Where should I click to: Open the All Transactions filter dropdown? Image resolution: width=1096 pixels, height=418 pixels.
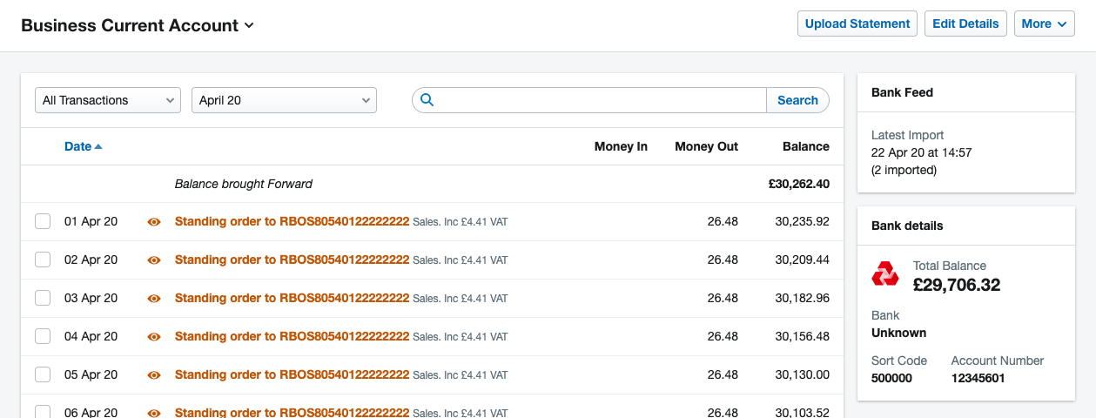click(x=108, y=100)
